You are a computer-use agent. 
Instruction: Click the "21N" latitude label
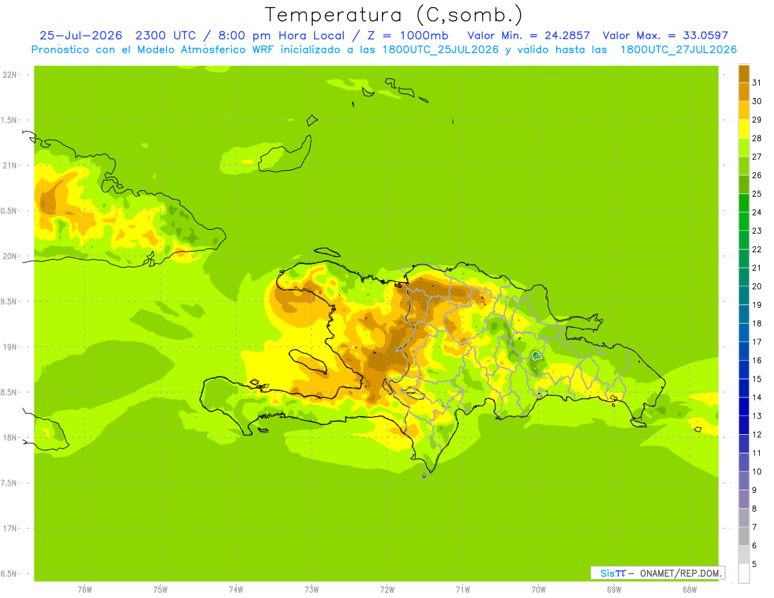tap(10, 165)
